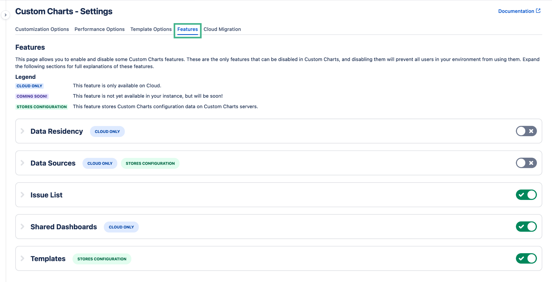Switch to the Customization Options tab
552x282 pixels.
tap(42, 29)
